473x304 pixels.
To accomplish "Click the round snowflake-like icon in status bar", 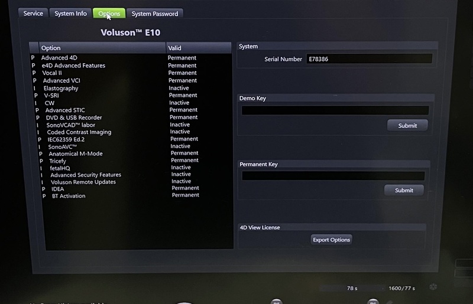I will [x=433, y=287].
